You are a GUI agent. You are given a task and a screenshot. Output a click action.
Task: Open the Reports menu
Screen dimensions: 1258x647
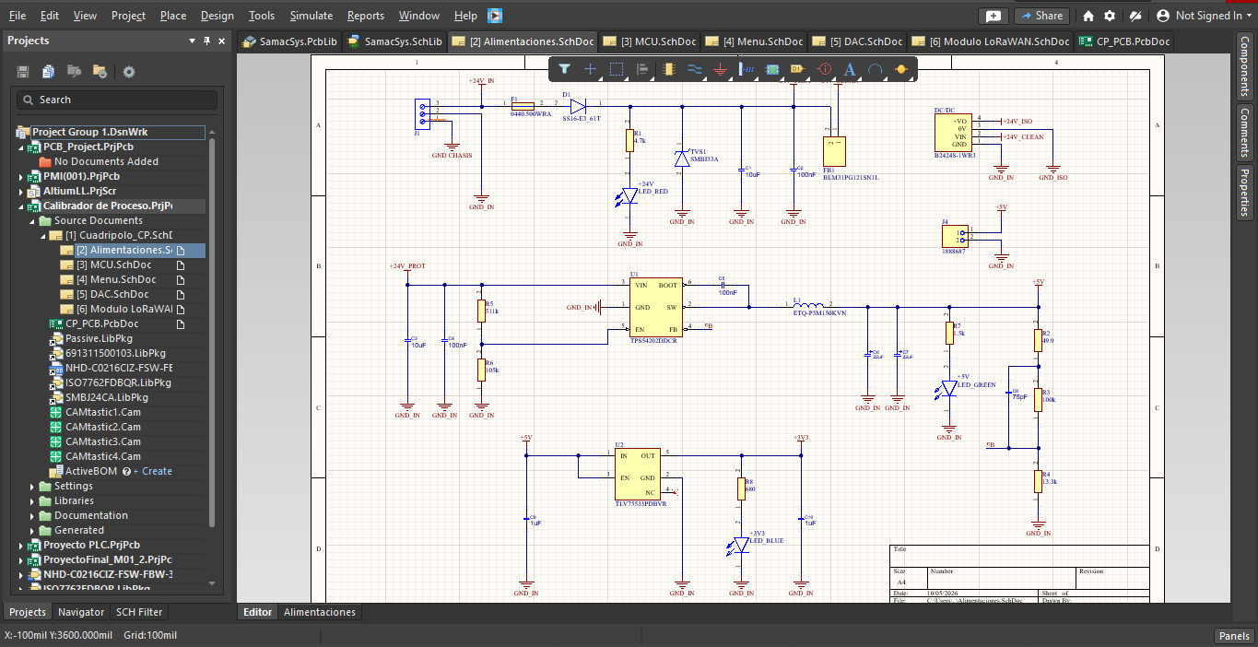coord(366,16)
